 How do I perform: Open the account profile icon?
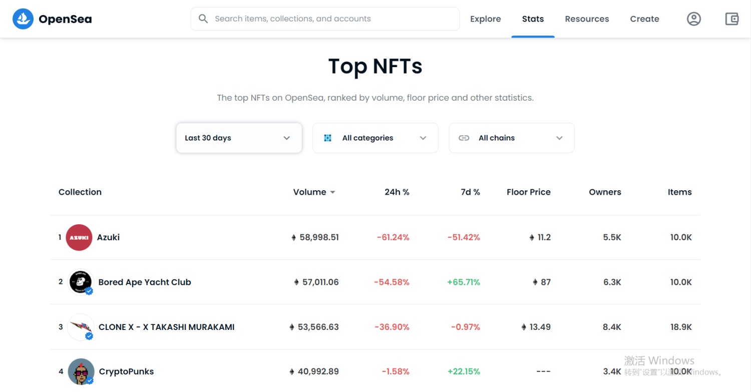(693, 19)
